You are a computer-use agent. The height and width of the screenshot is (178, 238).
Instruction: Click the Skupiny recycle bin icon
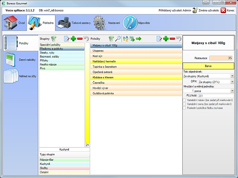click(x=54, y=39)
